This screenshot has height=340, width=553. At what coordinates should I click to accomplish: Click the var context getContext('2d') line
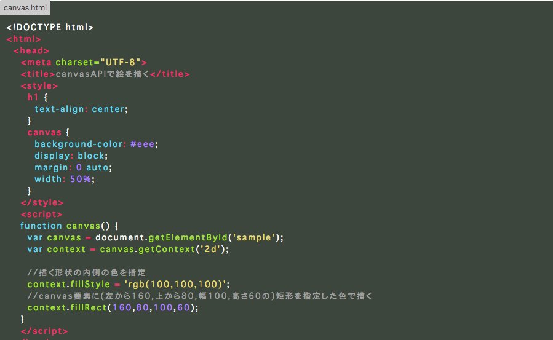[128, 249]
